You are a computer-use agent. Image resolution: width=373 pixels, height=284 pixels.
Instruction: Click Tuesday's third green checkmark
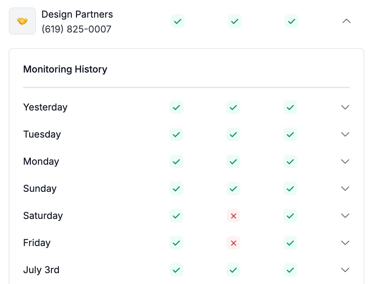[290, 134]
